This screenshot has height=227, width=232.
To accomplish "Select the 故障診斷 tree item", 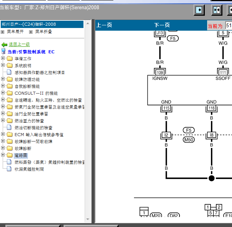I will [x=23, y=148].
